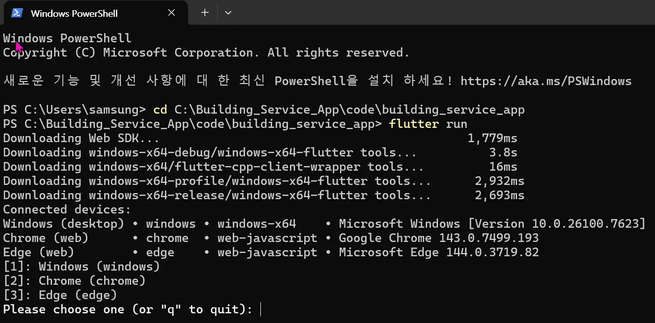Click the "Microsoft Windows [Version 10.0.26100.7623]" text
Image resolution: width=655 pixels, height=323 pixels.
pos(492,224)
